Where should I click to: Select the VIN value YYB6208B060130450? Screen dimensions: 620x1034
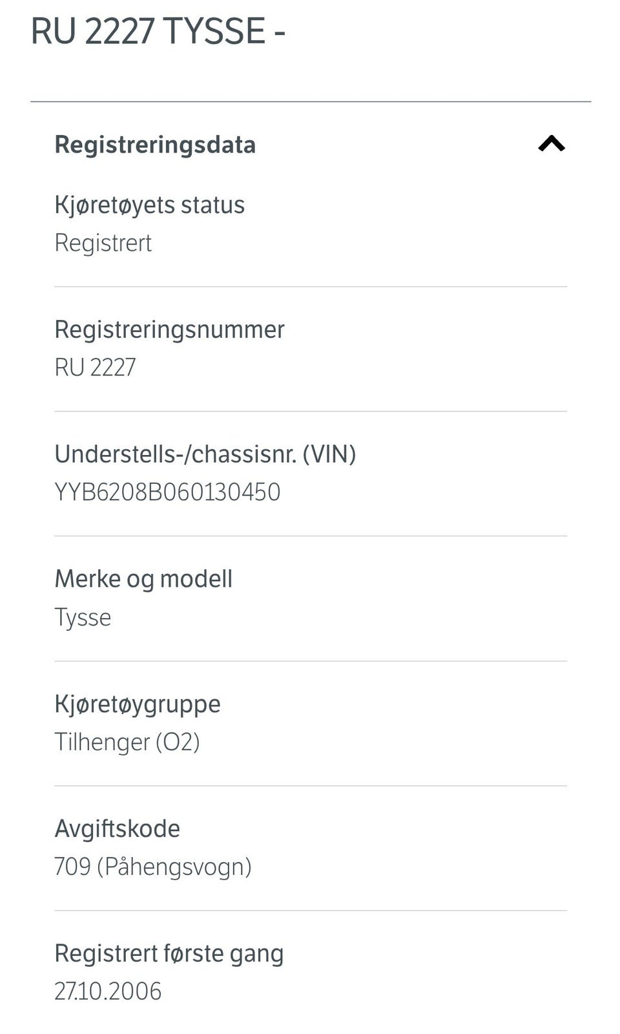click(x=167, y=492)
